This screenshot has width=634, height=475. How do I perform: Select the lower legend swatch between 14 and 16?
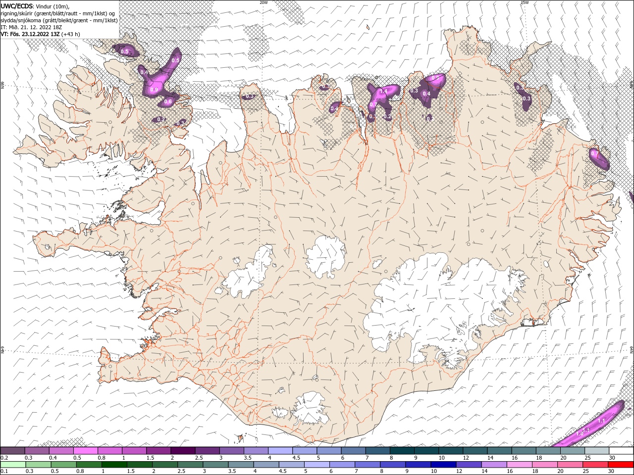493,465
